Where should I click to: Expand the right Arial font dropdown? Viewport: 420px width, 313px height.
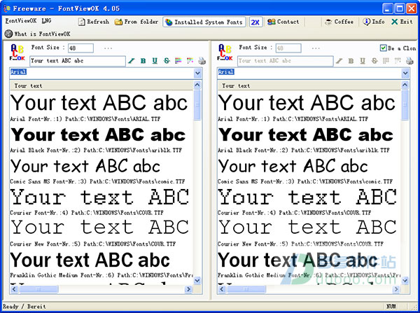pos(405,73)
